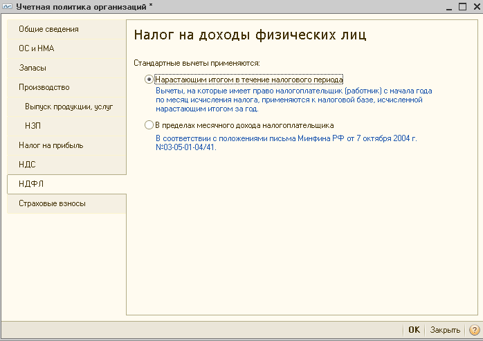Open the Запасы section
Viewport: 483px width, 341px height.
click(x=66, y=68)
